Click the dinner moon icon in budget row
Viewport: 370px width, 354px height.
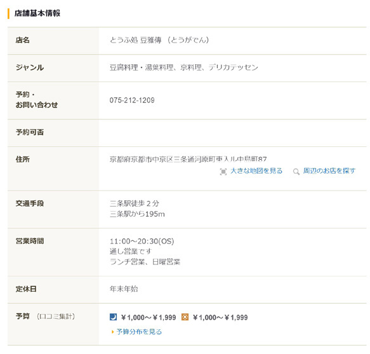(x=113, y=317)
